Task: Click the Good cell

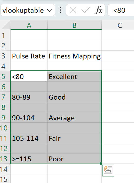Action: coord(75,97)
